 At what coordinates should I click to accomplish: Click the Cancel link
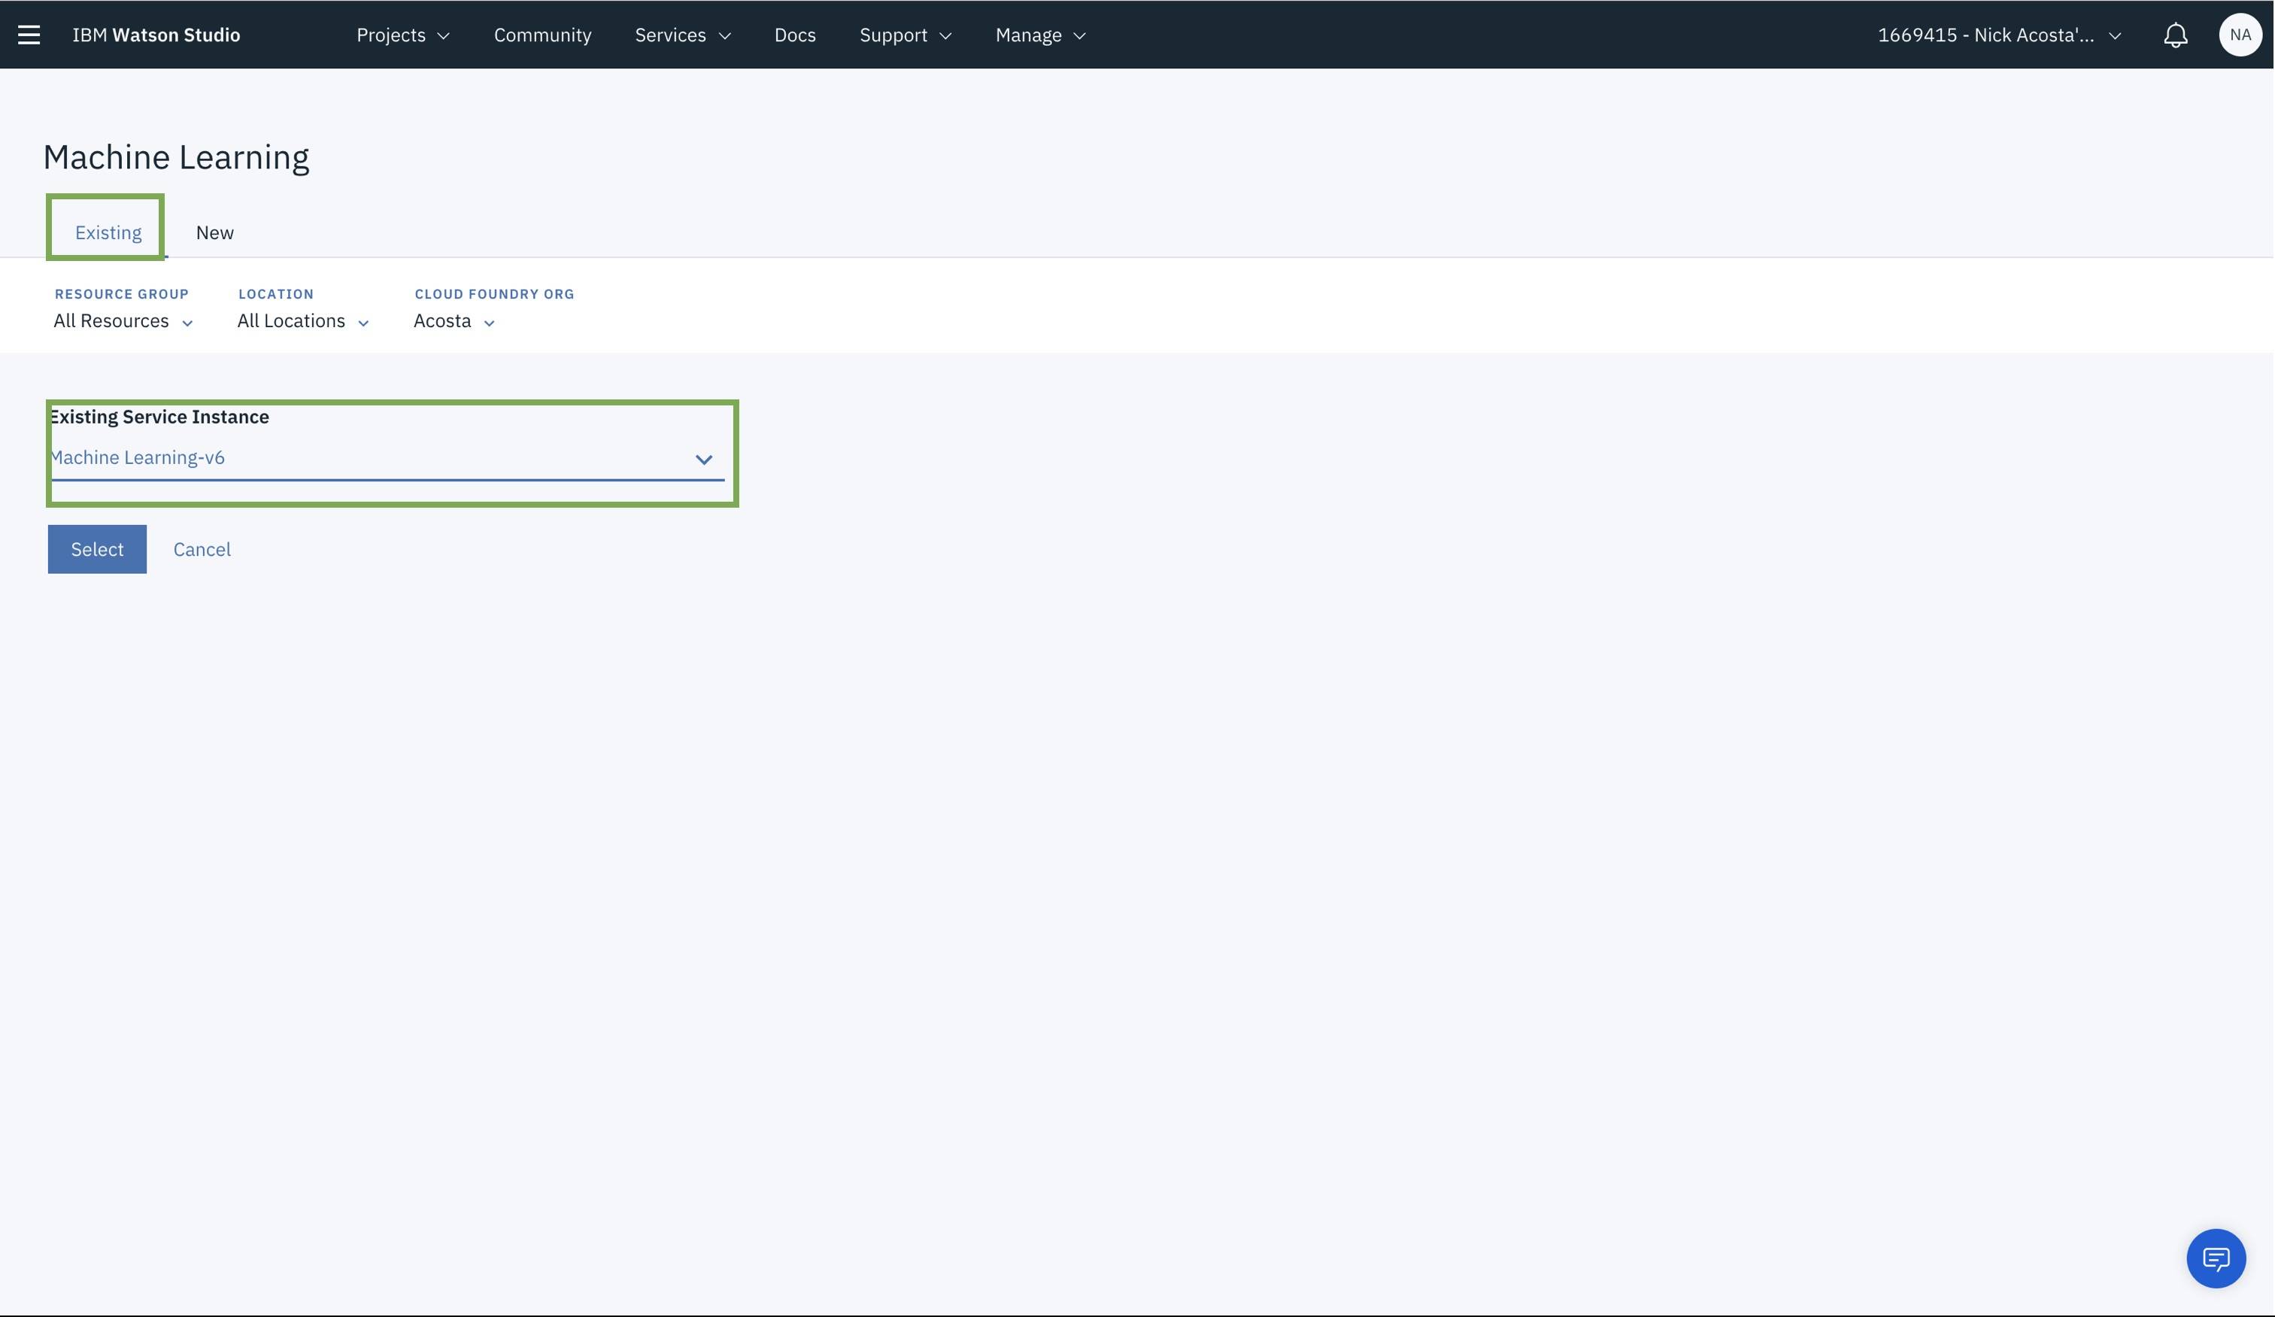(202, 549)
